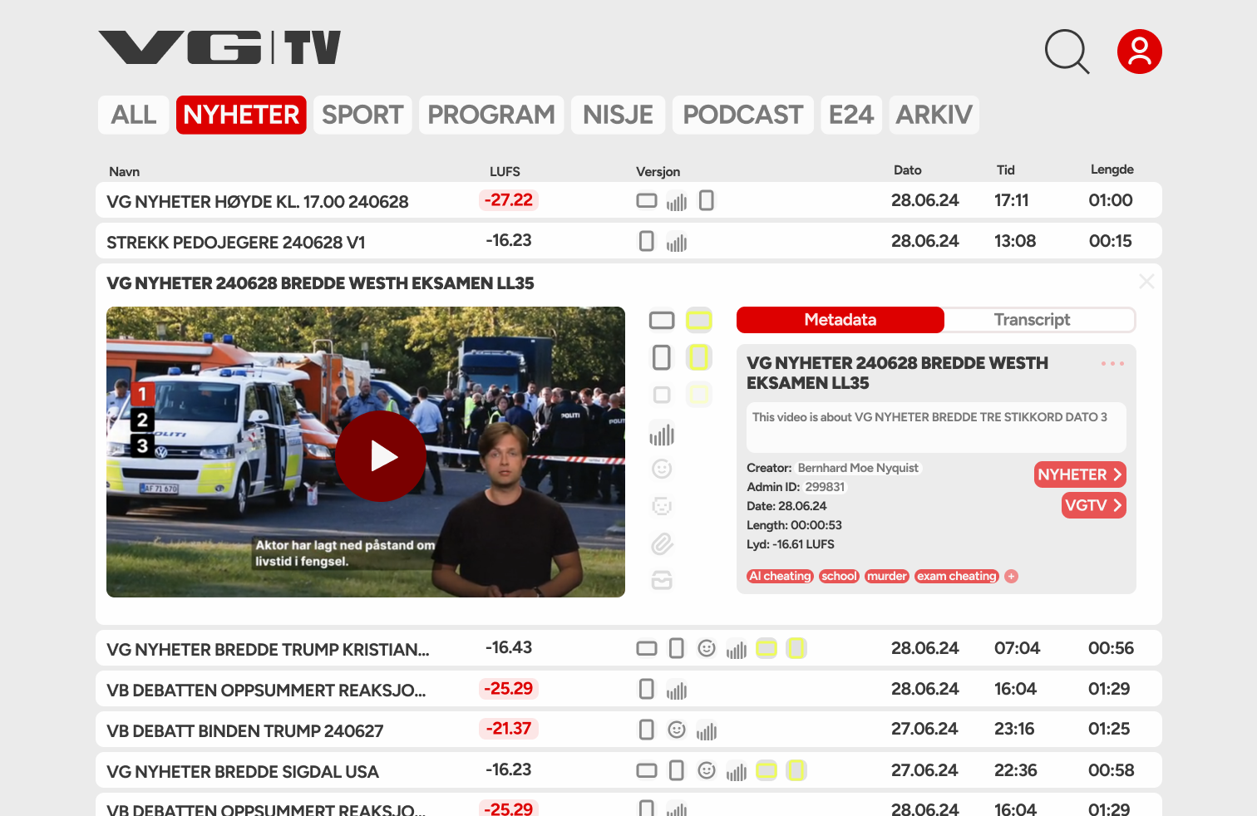The image size is (1257, 816).
Task: Open the archive tray icon in expanded panel
Action: 662,580
